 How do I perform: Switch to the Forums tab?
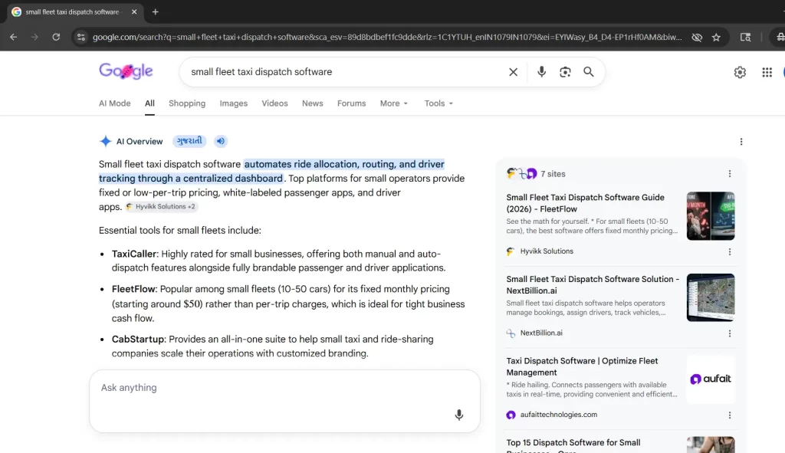pos(351,103)
